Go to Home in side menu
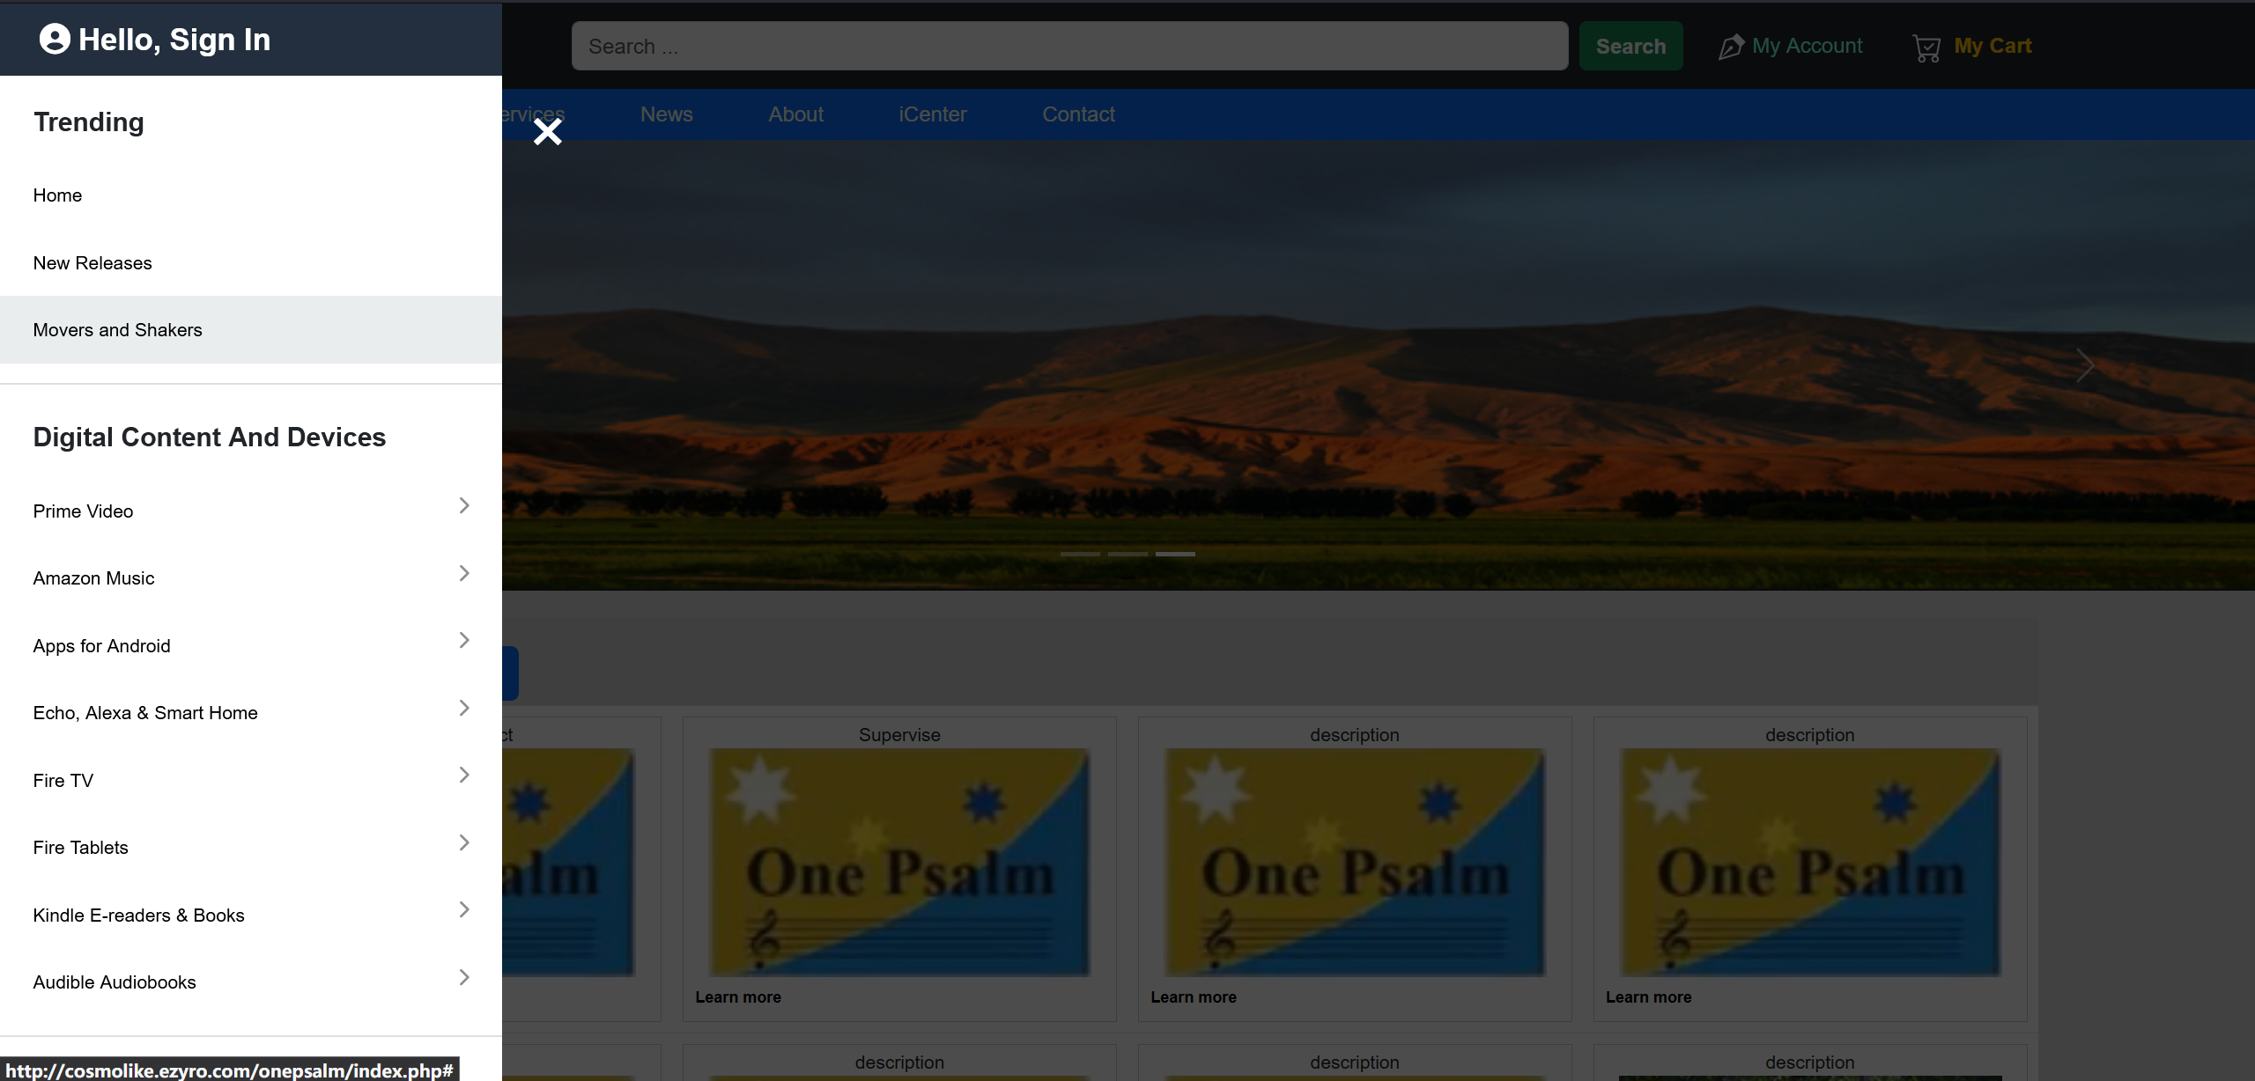The width and height of the screenshot is (2255, 1081). point(57,195)
